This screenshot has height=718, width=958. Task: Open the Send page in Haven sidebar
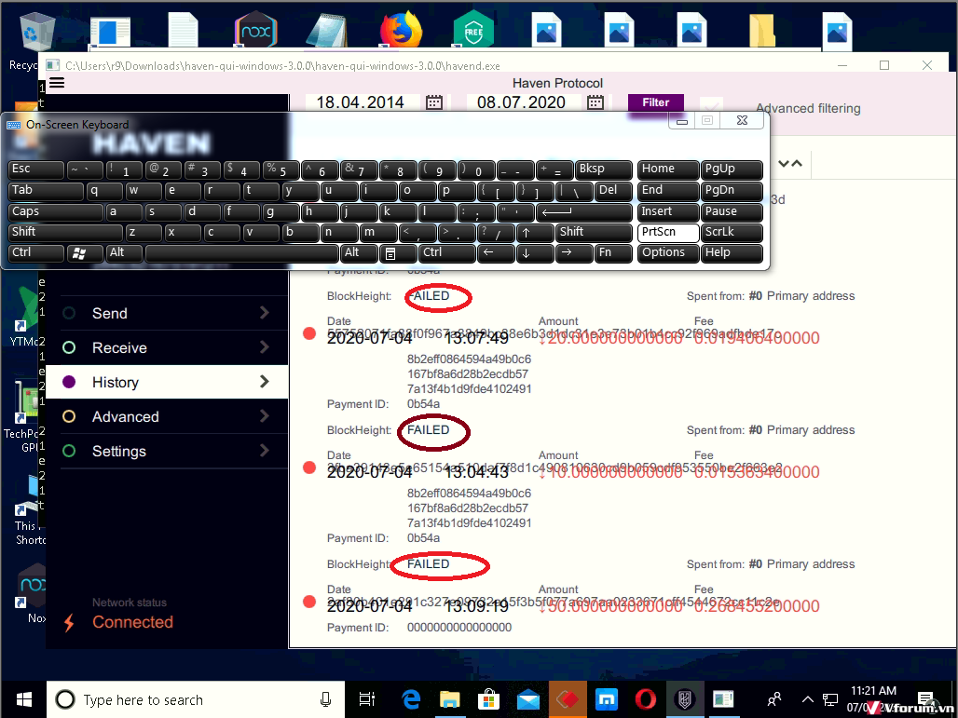pos(167,313)
